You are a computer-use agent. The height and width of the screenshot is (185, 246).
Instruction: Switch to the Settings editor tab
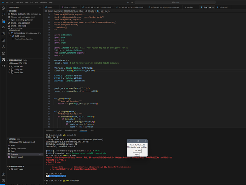pyautogui.click(x=190, y=7)
